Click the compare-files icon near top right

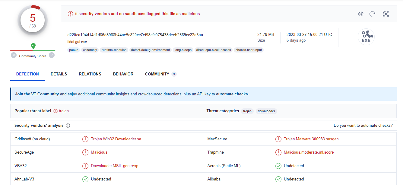(360, 14)
